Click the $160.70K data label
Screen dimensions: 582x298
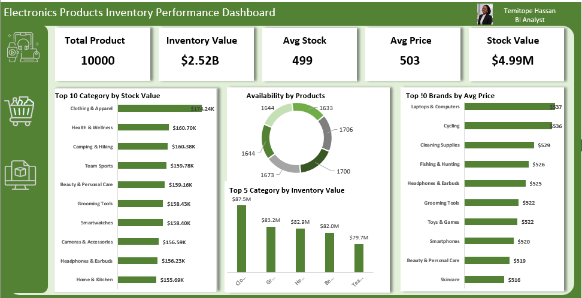(184, 127)
